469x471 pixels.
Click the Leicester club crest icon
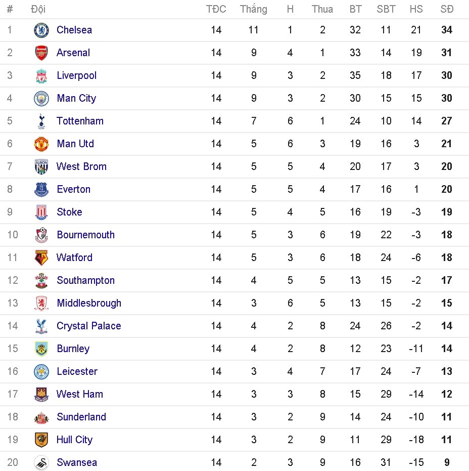pos(41,372)
